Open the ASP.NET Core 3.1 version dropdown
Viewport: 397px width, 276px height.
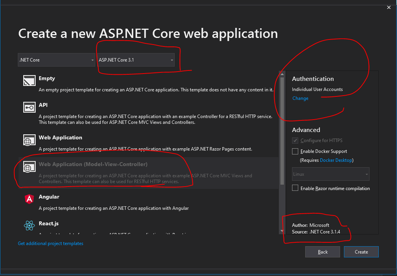point(136,60)
